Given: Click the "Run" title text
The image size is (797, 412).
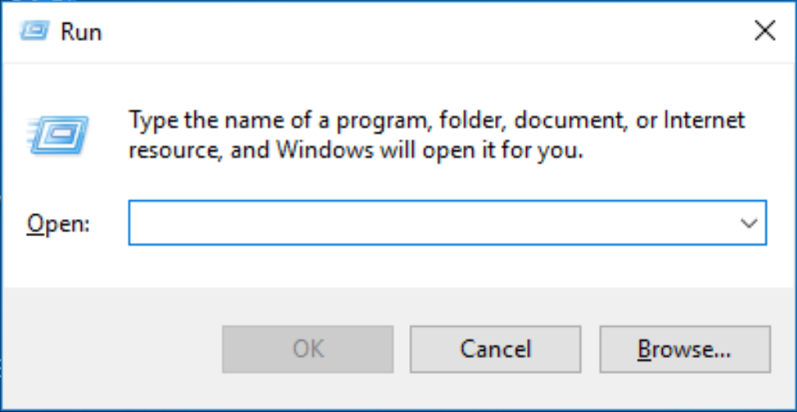Looking at the screenshot, I should (x=81, y=32).
